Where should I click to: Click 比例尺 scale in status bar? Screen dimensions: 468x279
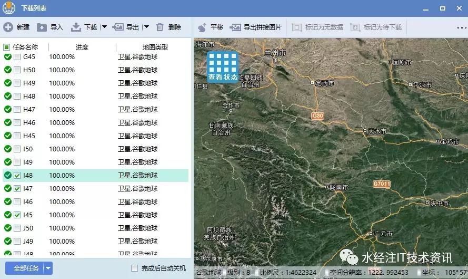[x=288, y=273]
